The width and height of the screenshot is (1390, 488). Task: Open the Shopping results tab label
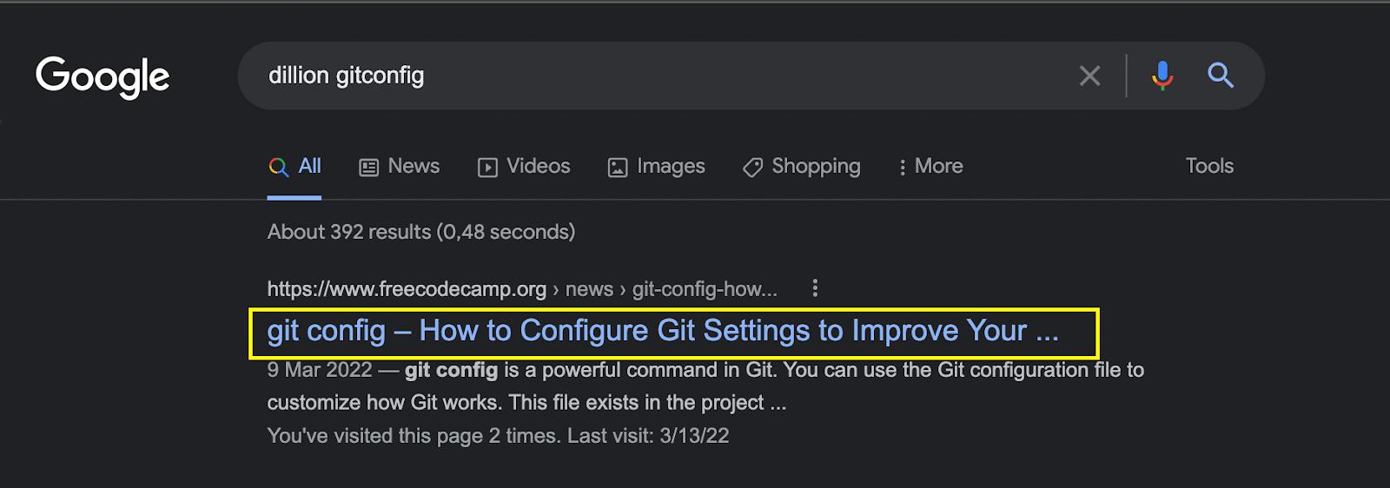[x=816, y=166]
